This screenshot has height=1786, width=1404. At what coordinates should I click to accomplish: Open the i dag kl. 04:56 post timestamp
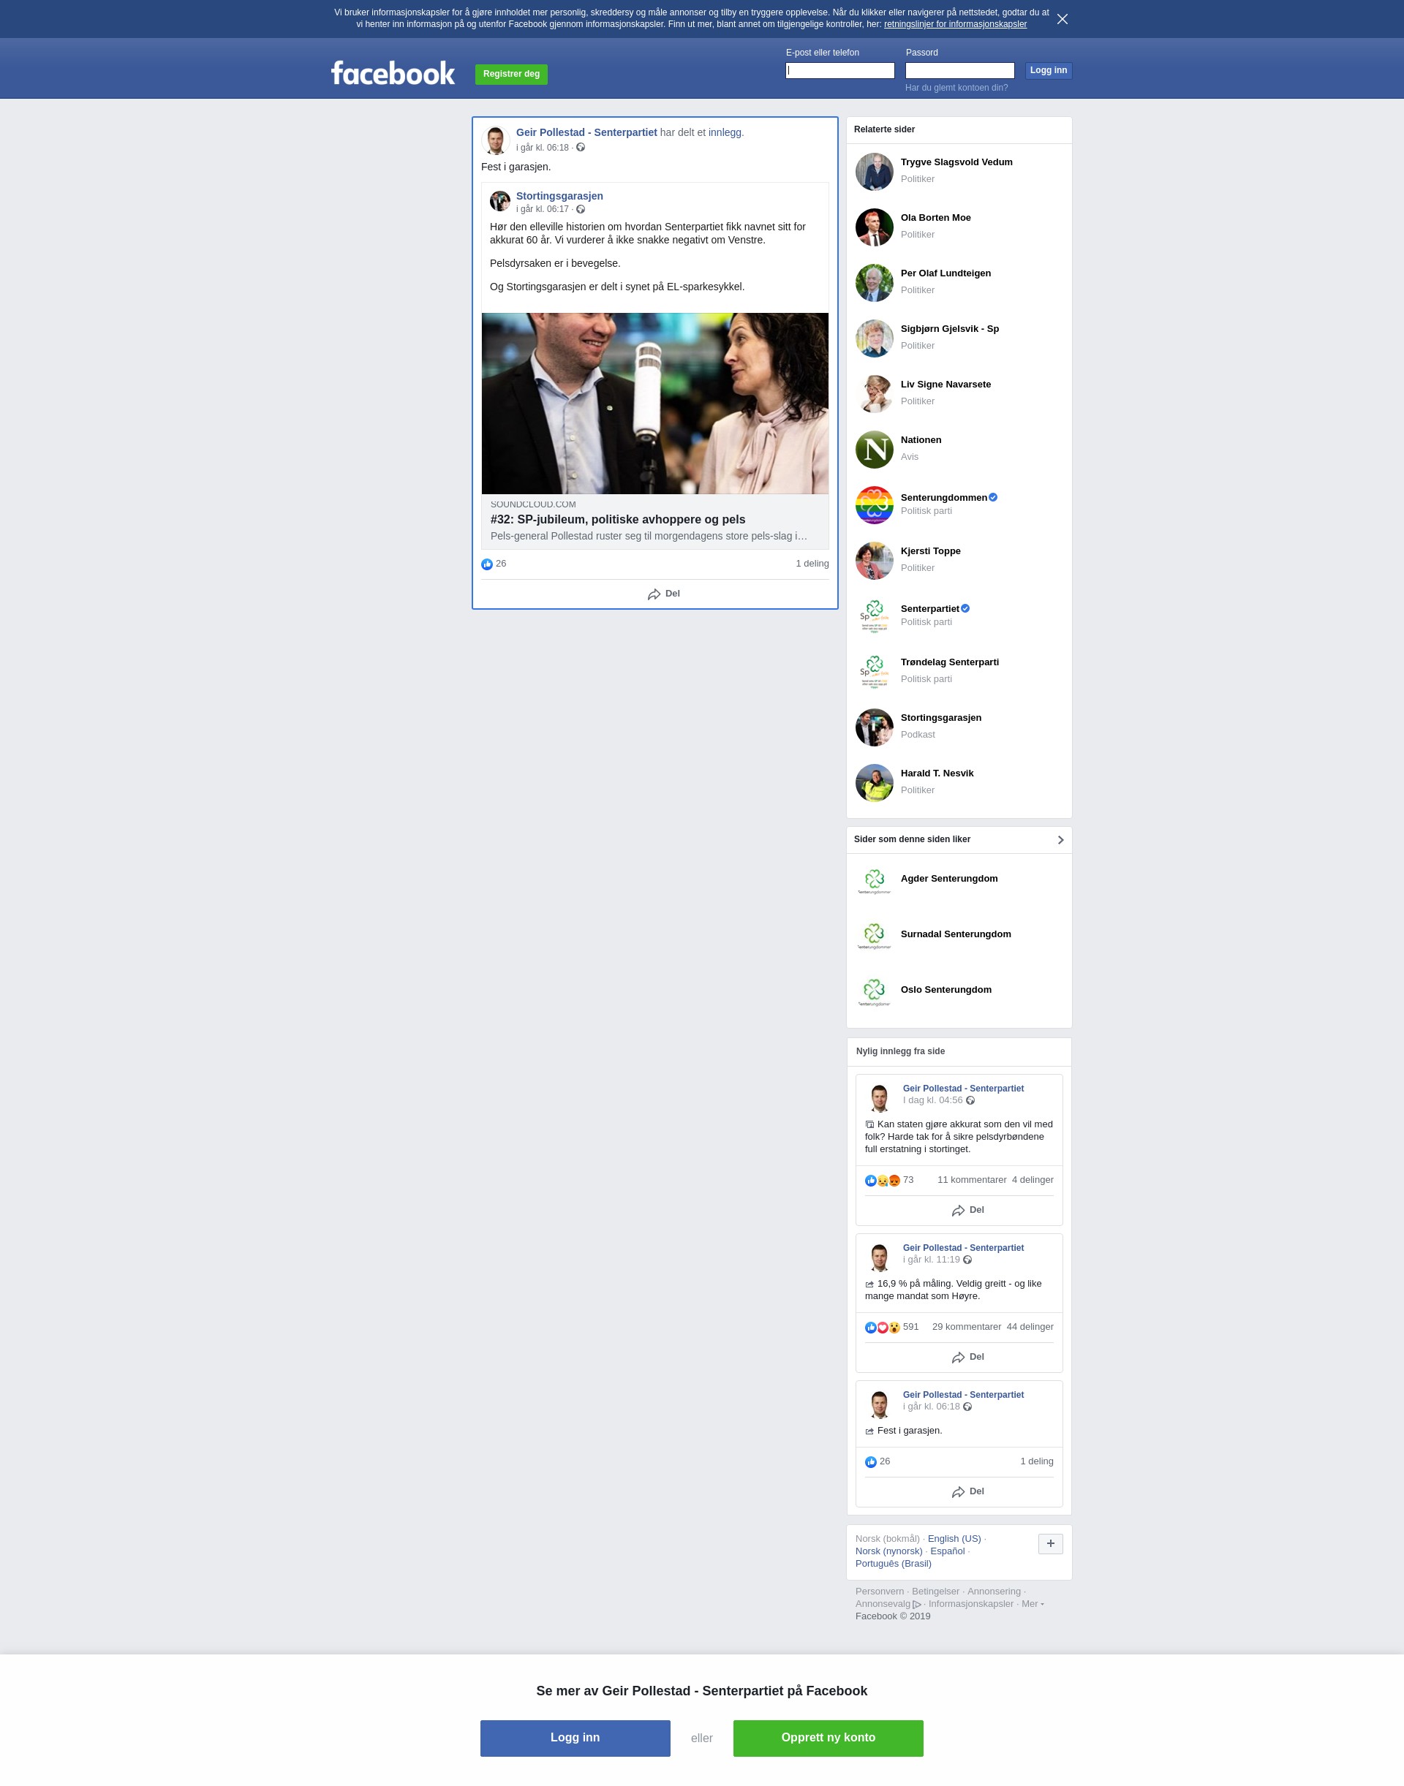point(932,1100)
